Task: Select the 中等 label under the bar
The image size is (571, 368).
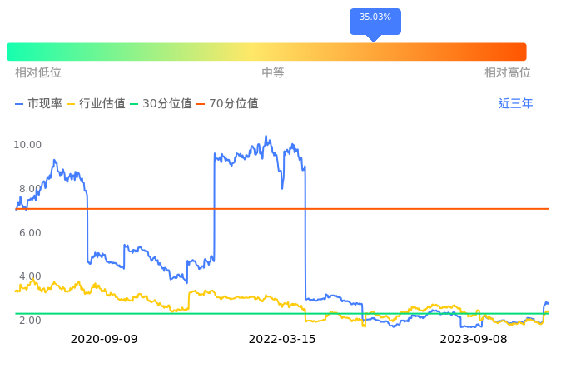Action: click(x=273, y=73)
